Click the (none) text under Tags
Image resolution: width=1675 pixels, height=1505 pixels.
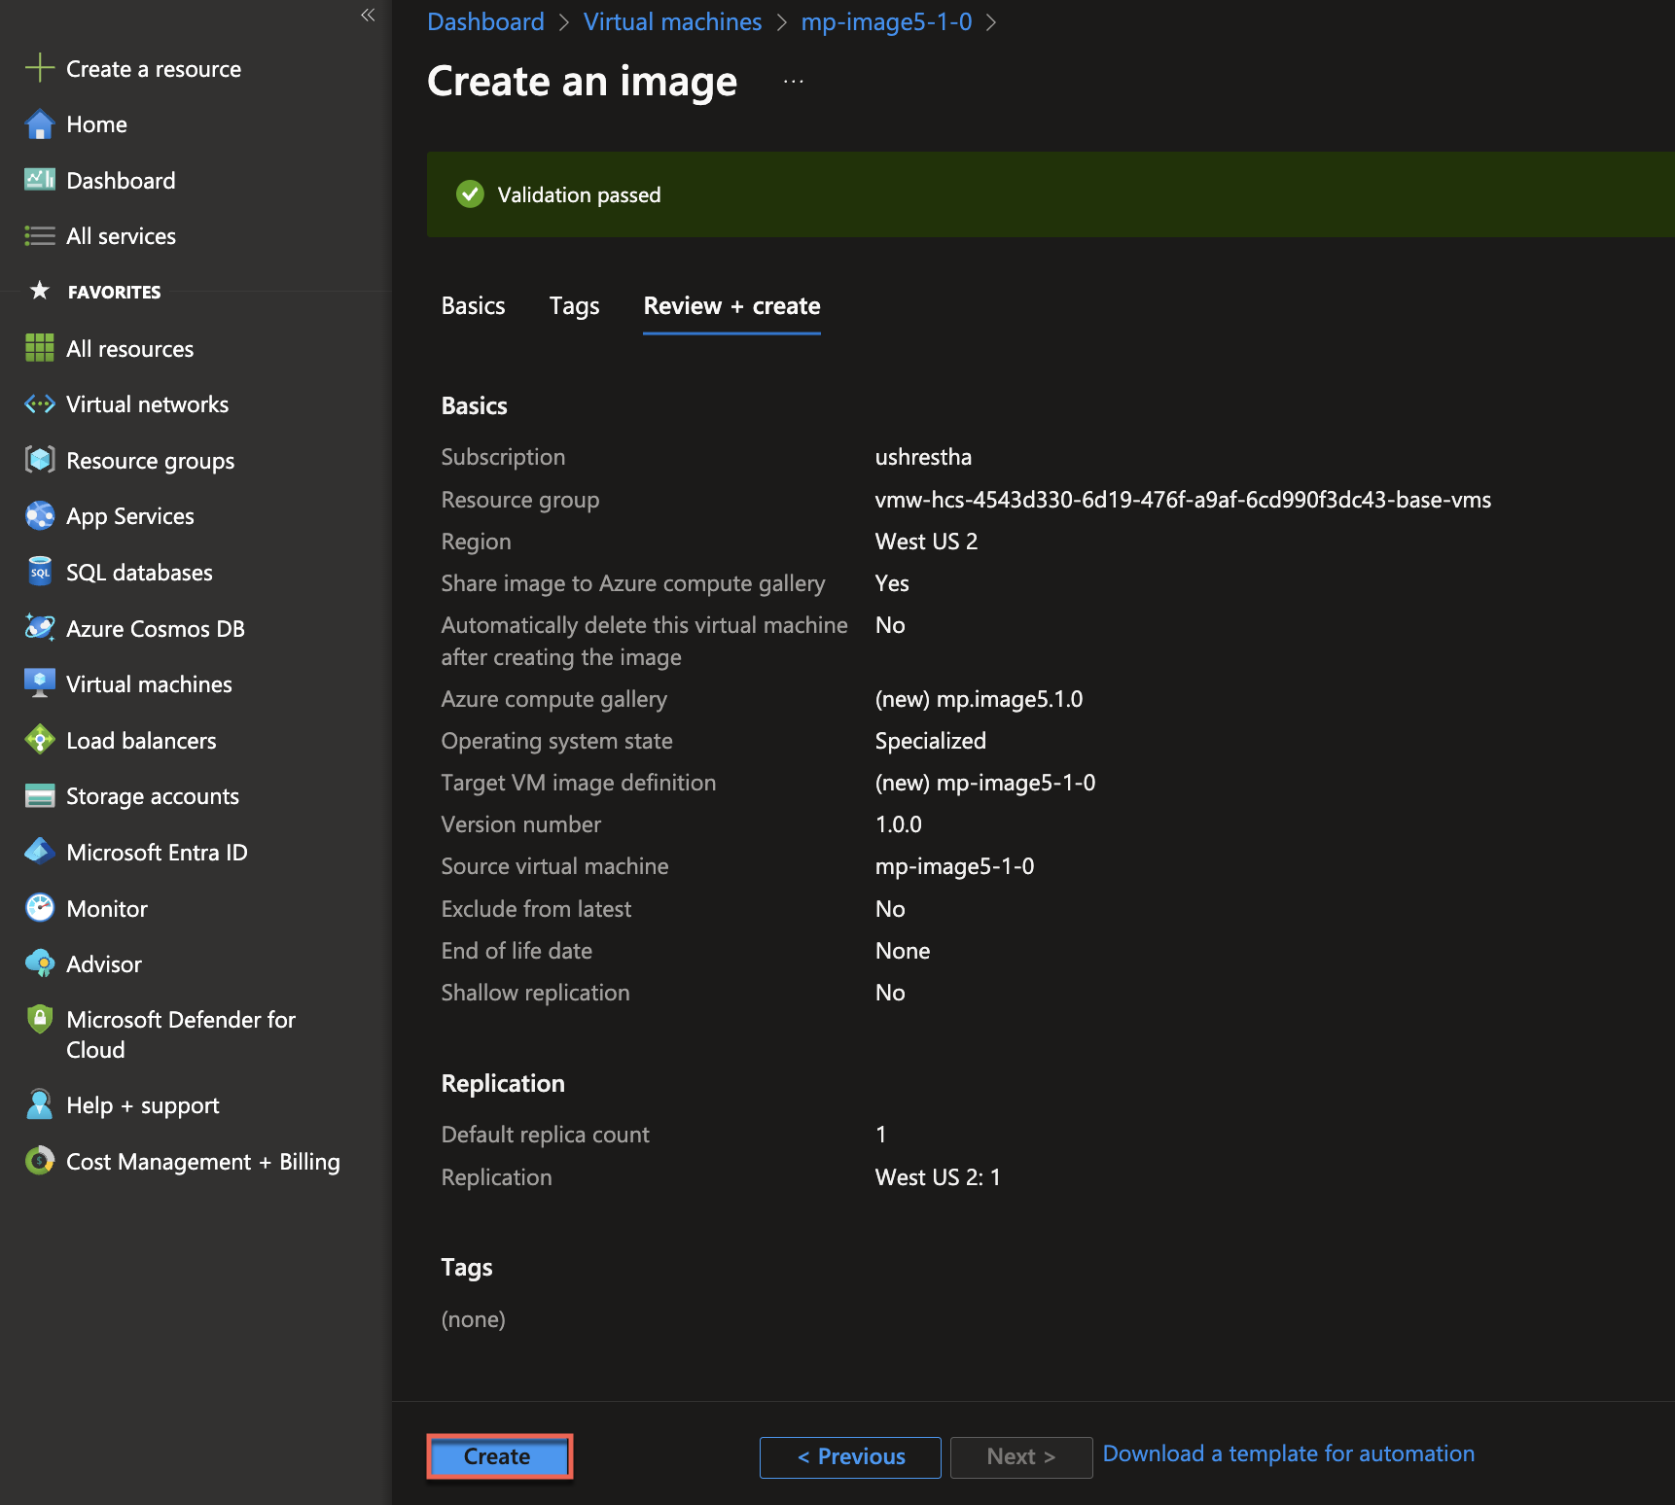474,1319
